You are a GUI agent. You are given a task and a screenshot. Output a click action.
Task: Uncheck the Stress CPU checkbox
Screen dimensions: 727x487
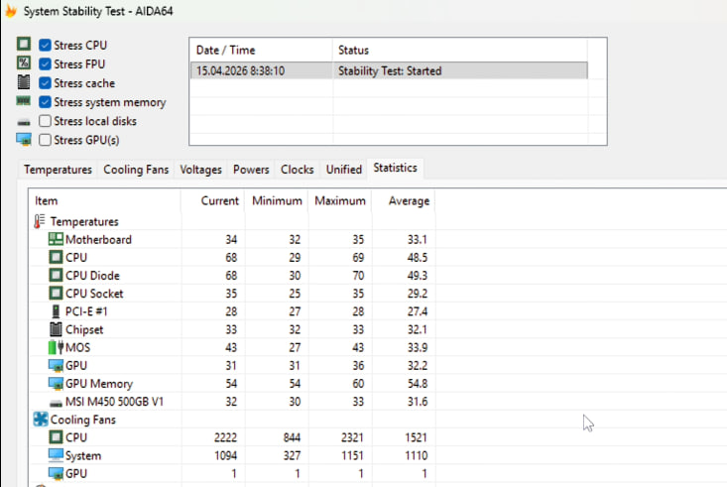tap(46, 46)
